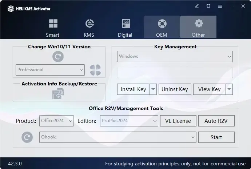This screenshot has width=251, height=169.
Task: Click the Activation Info Backup/Restore icon
Action: coord(58,94)
